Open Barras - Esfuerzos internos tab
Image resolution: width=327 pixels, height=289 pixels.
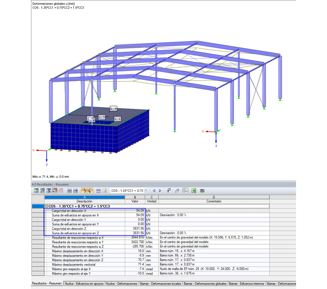[x=247, y=283]
